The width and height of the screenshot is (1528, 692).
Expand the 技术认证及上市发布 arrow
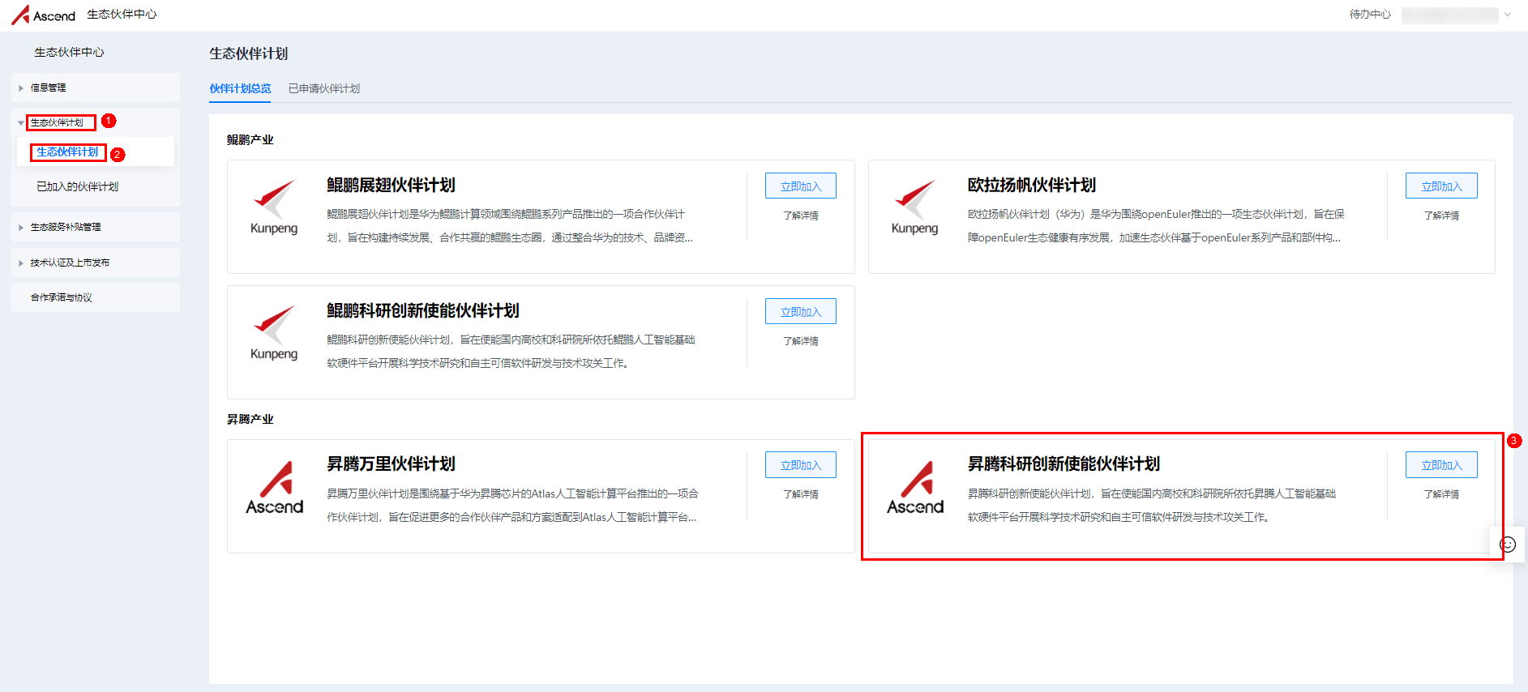coord(21,263)
